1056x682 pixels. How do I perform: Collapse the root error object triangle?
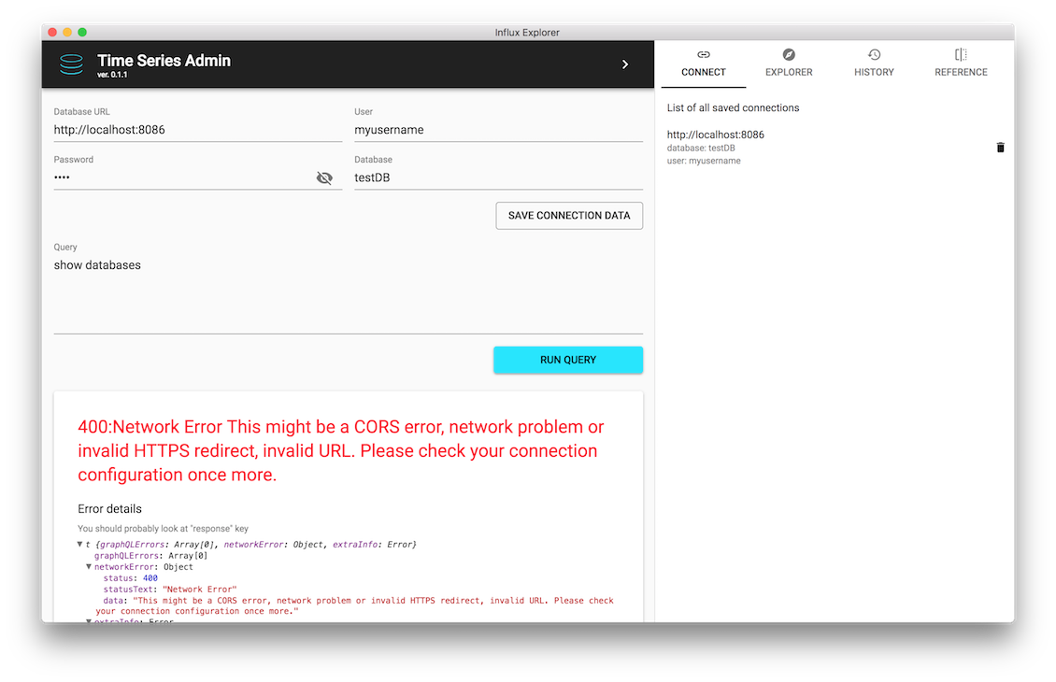pyautogui.click(x=79, y=544)
